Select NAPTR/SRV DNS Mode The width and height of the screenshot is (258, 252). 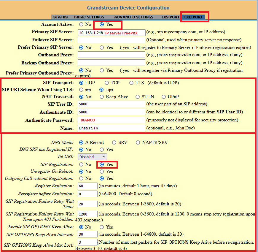138,142
